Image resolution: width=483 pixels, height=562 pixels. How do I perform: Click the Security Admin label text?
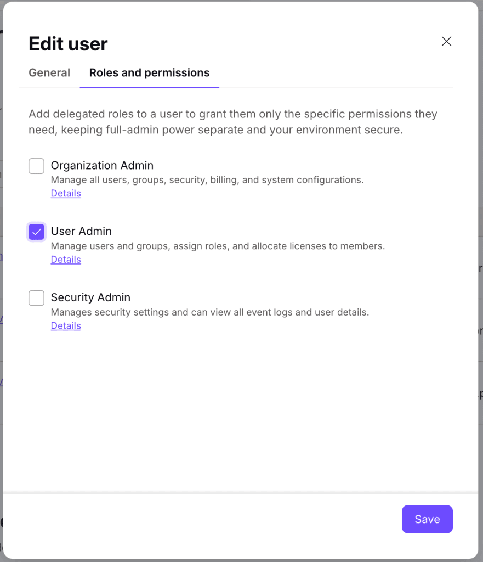[x=90, y=297]
